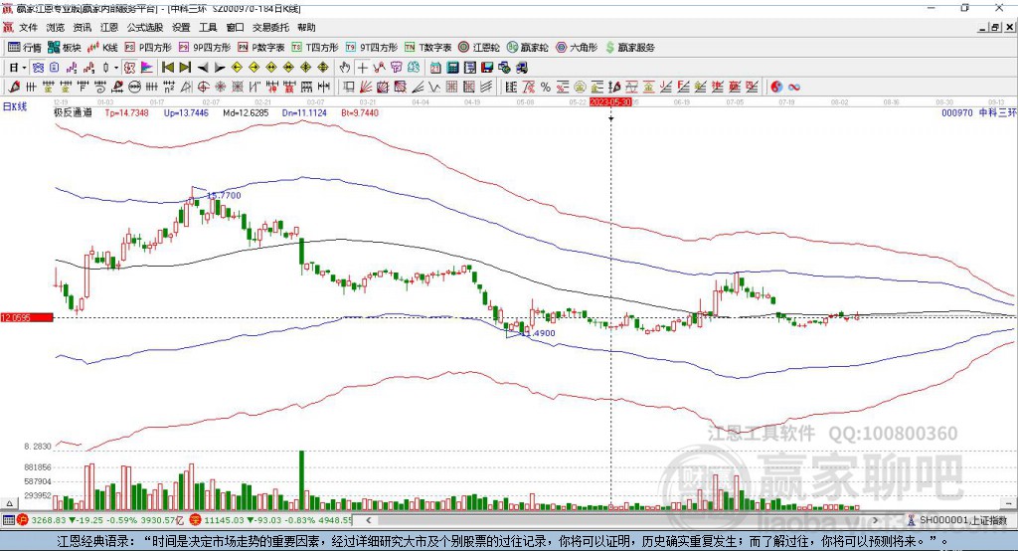Viewport: 1018px width, 551px height.
Task: Open the P四方形 tool
Action: [148, 48]
